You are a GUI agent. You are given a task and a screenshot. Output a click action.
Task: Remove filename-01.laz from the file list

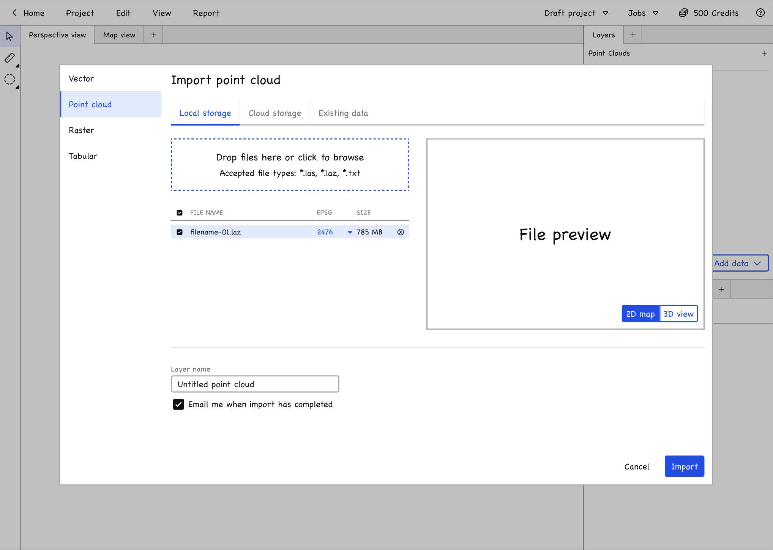tap(401, 232)
